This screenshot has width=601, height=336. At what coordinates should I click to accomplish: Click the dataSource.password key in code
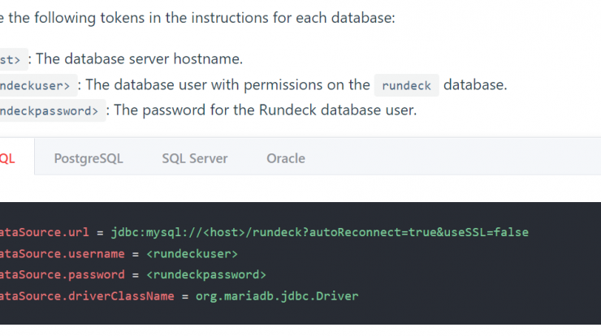62,274
